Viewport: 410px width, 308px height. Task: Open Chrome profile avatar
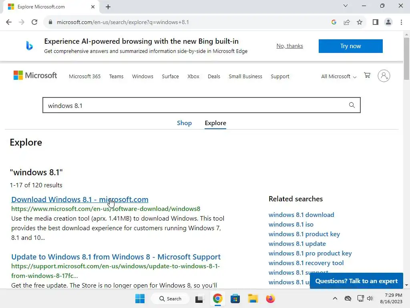[x=388, y=22]
